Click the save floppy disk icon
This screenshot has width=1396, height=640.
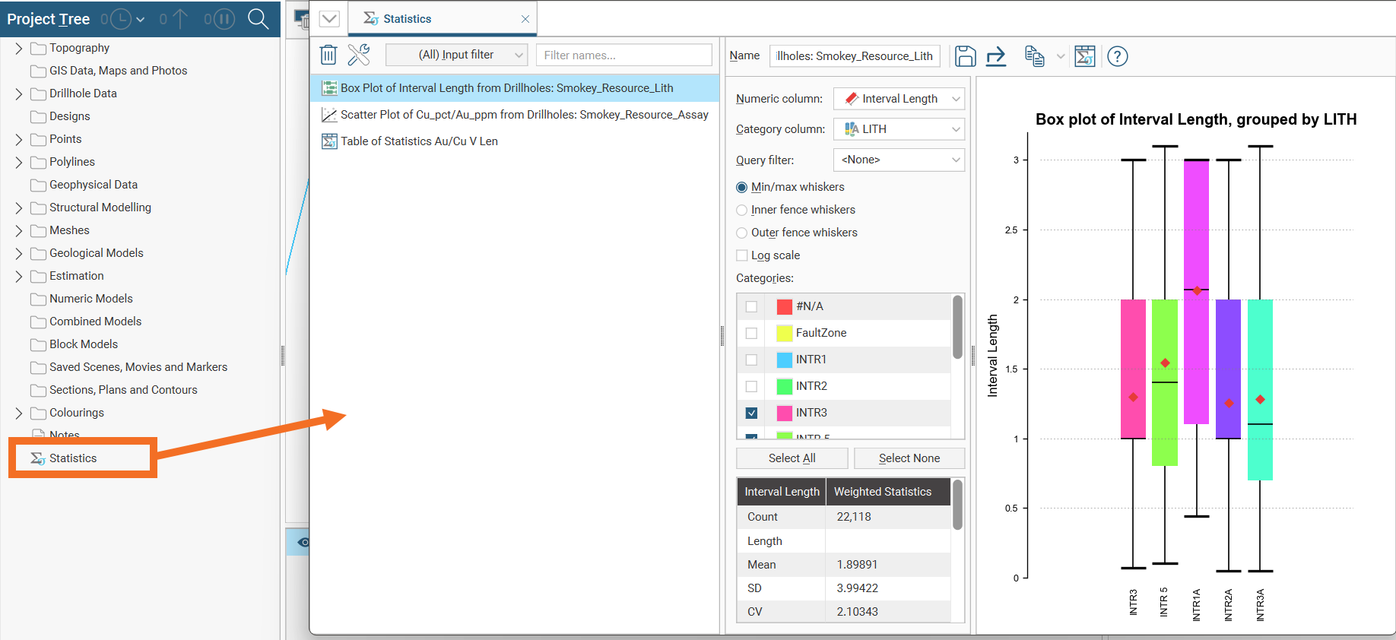[x=965, y=56]
